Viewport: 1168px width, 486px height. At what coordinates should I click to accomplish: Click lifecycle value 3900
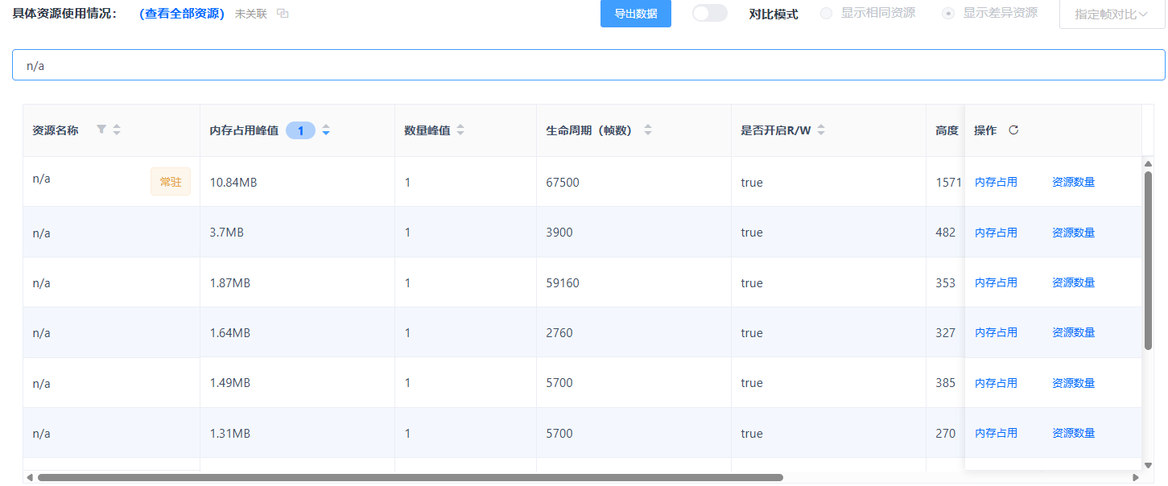tap(559, 233)
